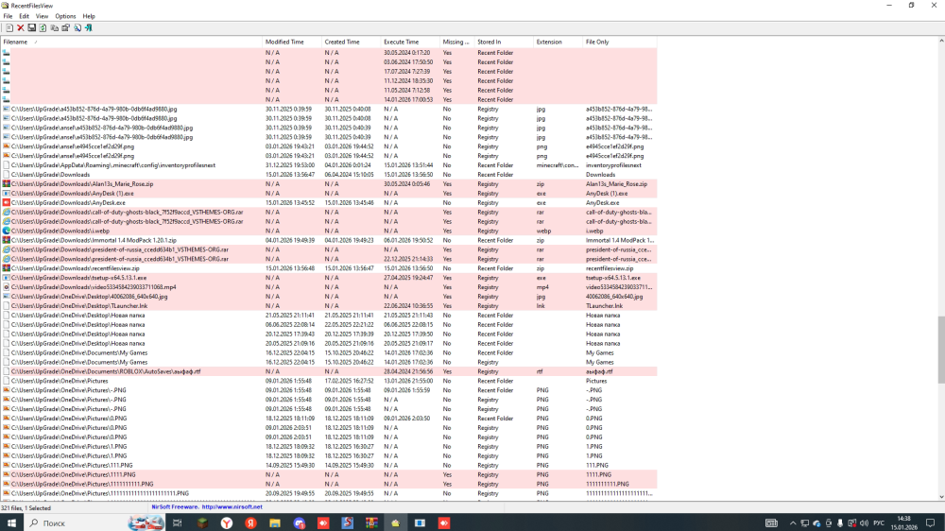This screenshot has height=531, width=945.
Task: Select the OneDrive\Pictures folder path
Action: coord(60,381)
